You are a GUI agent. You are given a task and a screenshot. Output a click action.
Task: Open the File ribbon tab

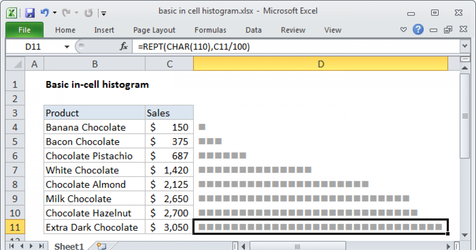point(24,30)
